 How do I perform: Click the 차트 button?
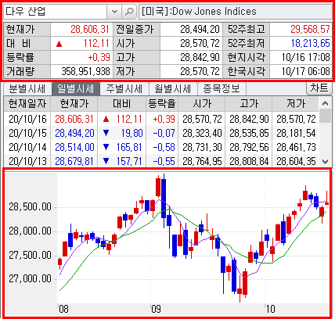point(319,88)
